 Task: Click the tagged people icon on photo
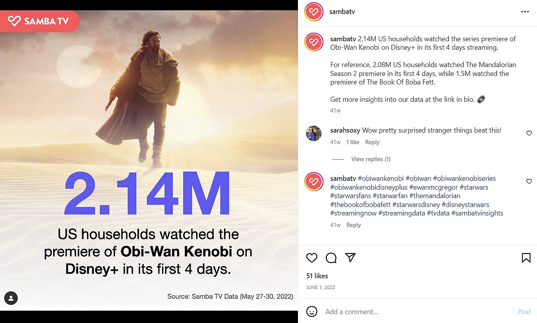pos(11,298)
